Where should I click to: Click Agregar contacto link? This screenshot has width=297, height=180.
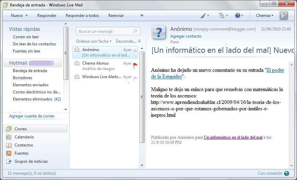[186, 36]
